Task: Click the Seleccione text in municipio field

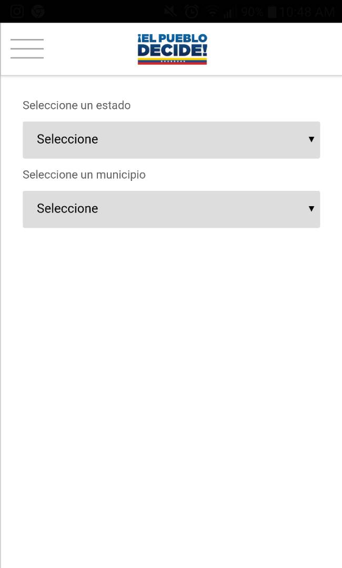Action: [x=67, y=209]
